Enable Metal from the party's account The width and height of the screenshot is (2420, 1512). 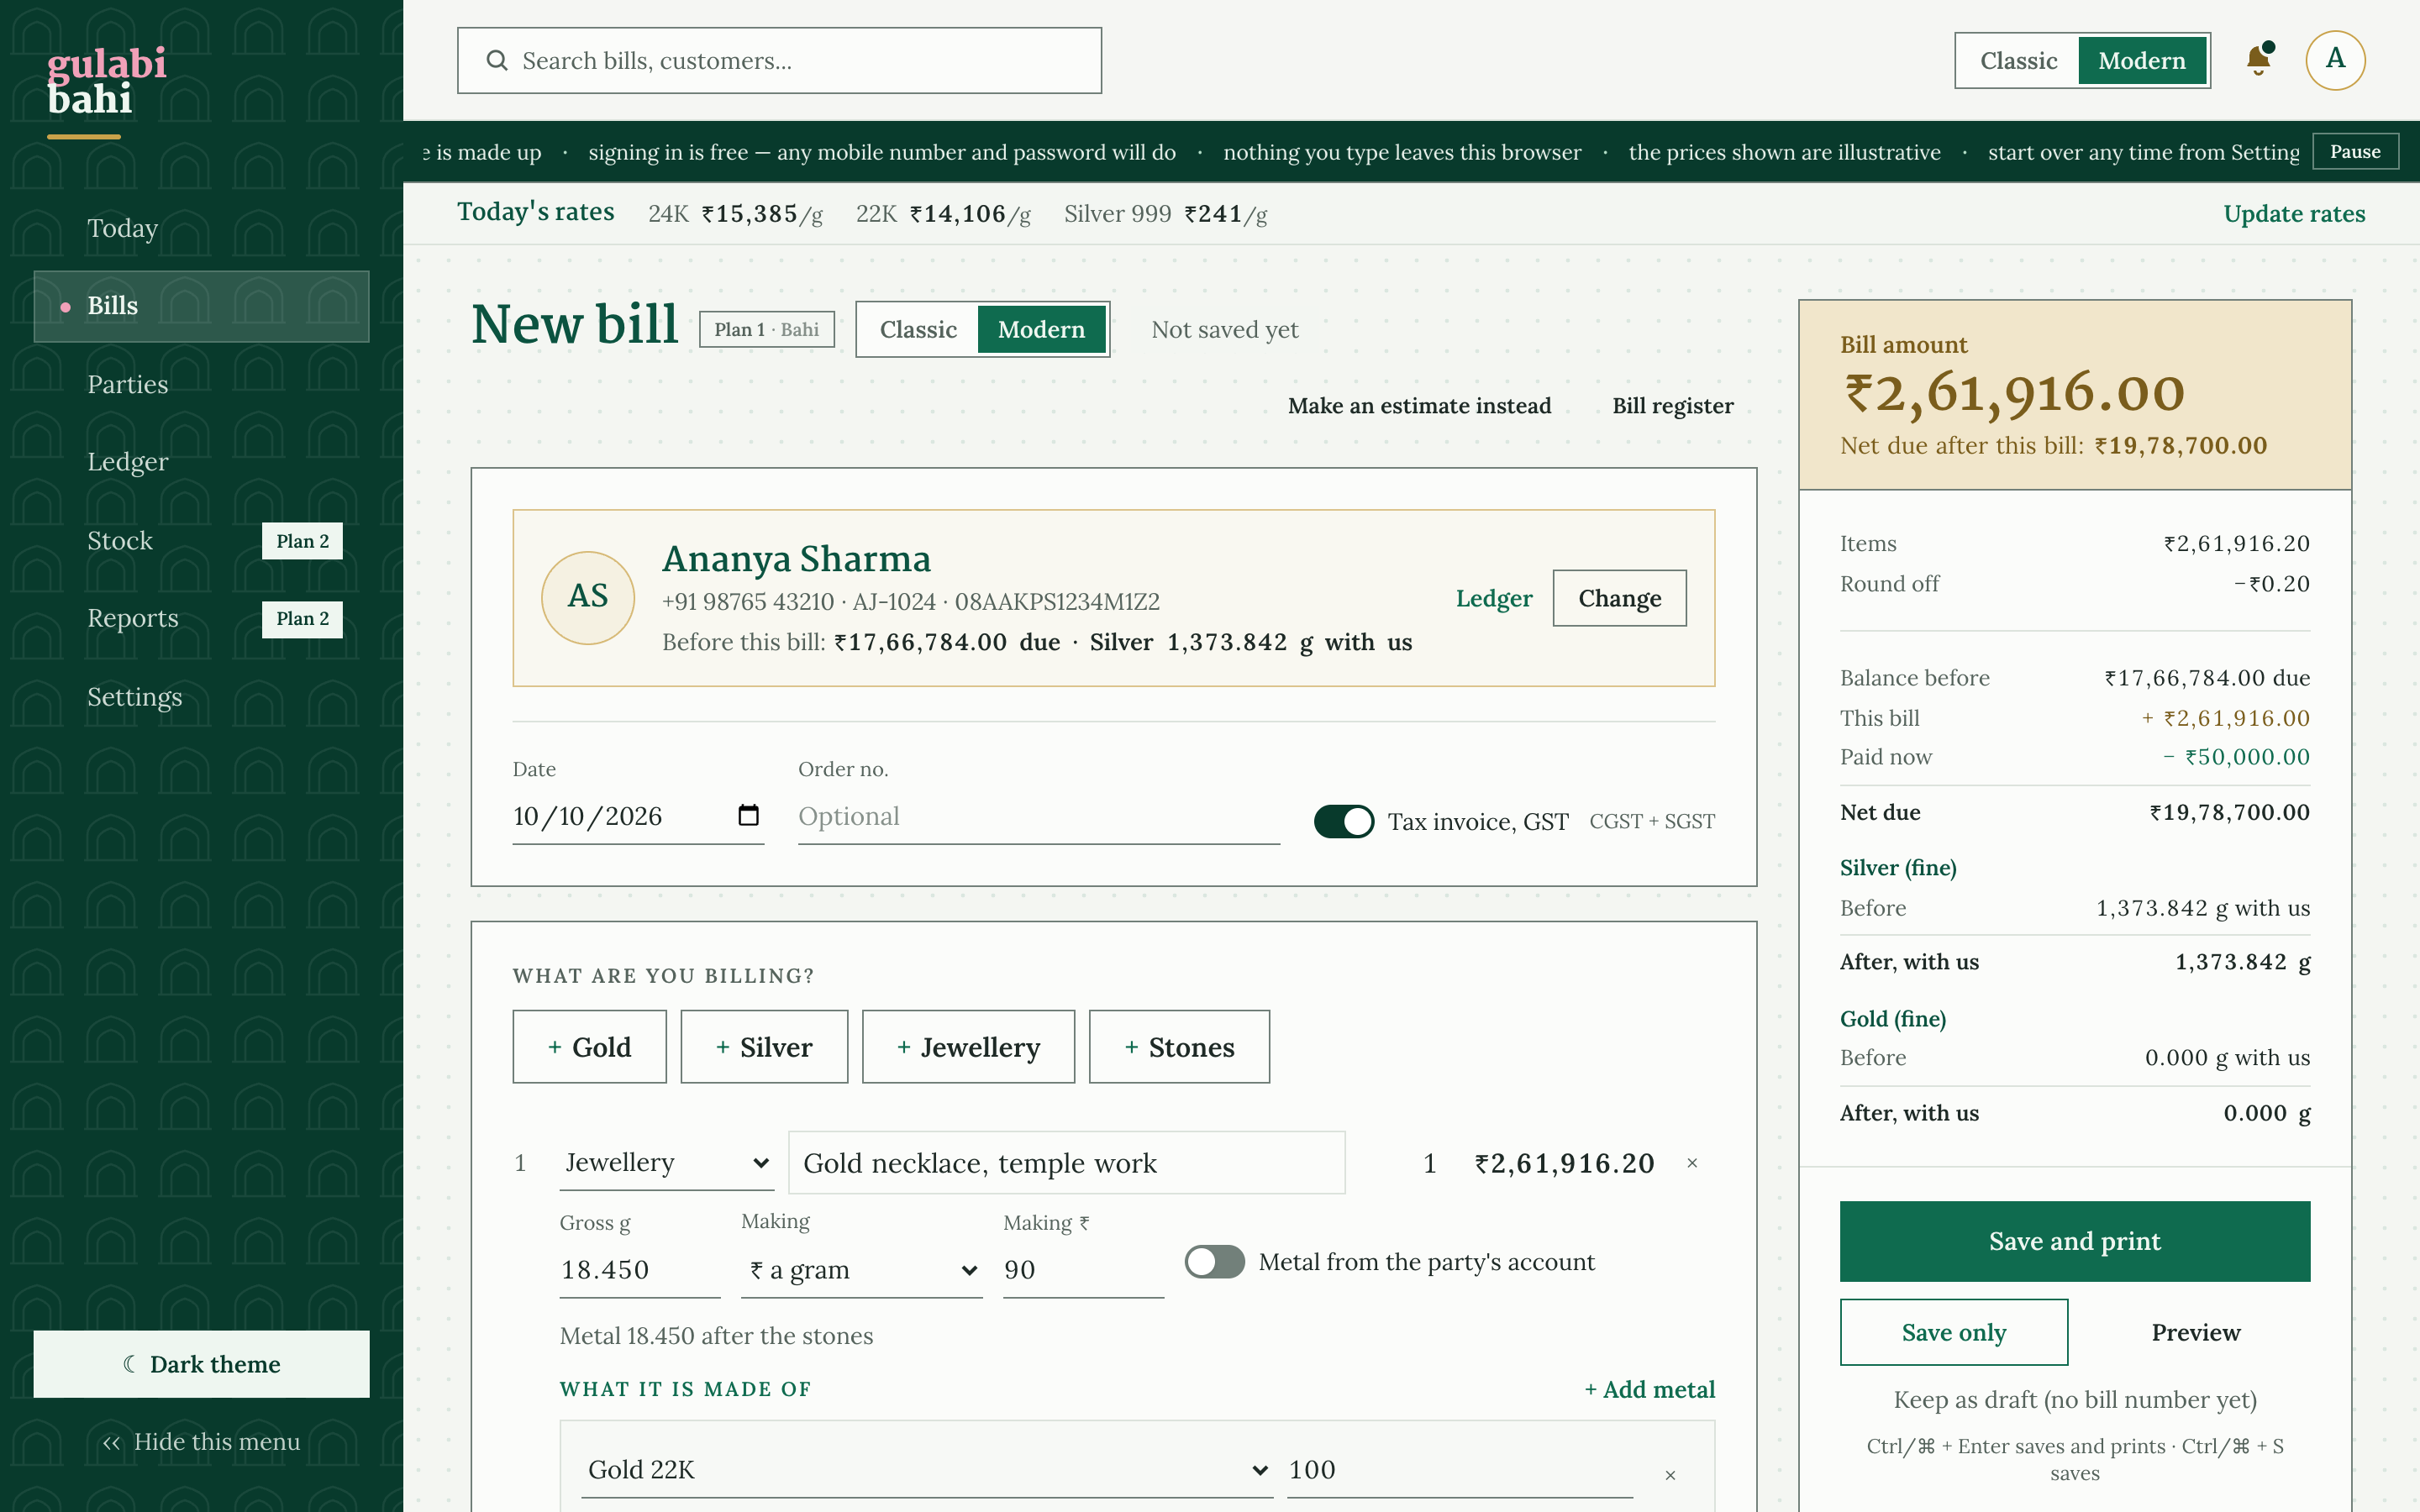(x=1215, y=1262)
